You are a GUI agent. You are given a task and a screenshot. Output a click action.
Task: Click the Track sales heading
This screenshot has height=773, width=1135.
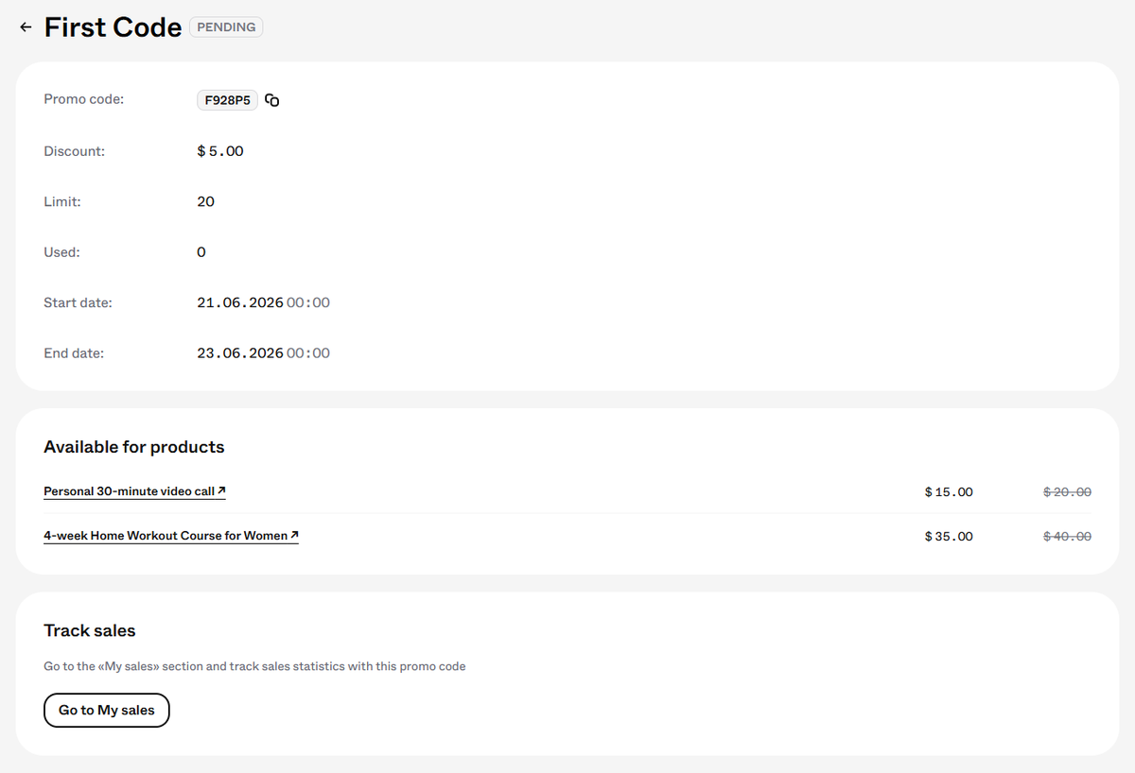point(90,630)
